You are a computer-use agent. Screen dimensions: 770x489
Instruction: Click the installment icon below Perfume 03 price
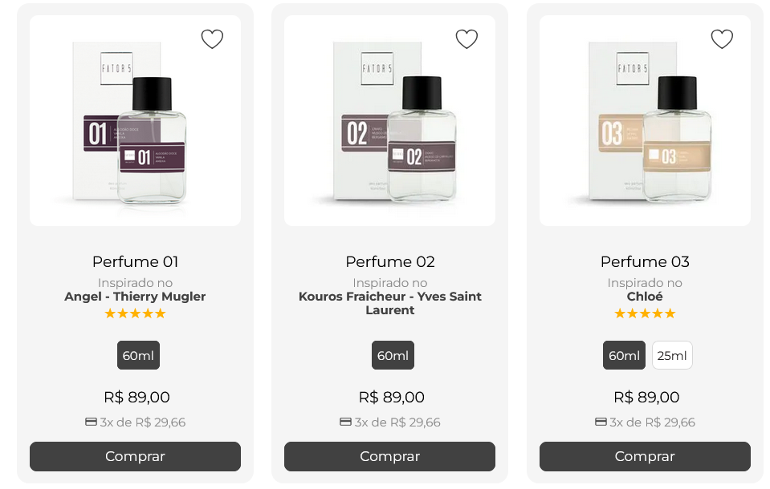click(x=601, y=422)
